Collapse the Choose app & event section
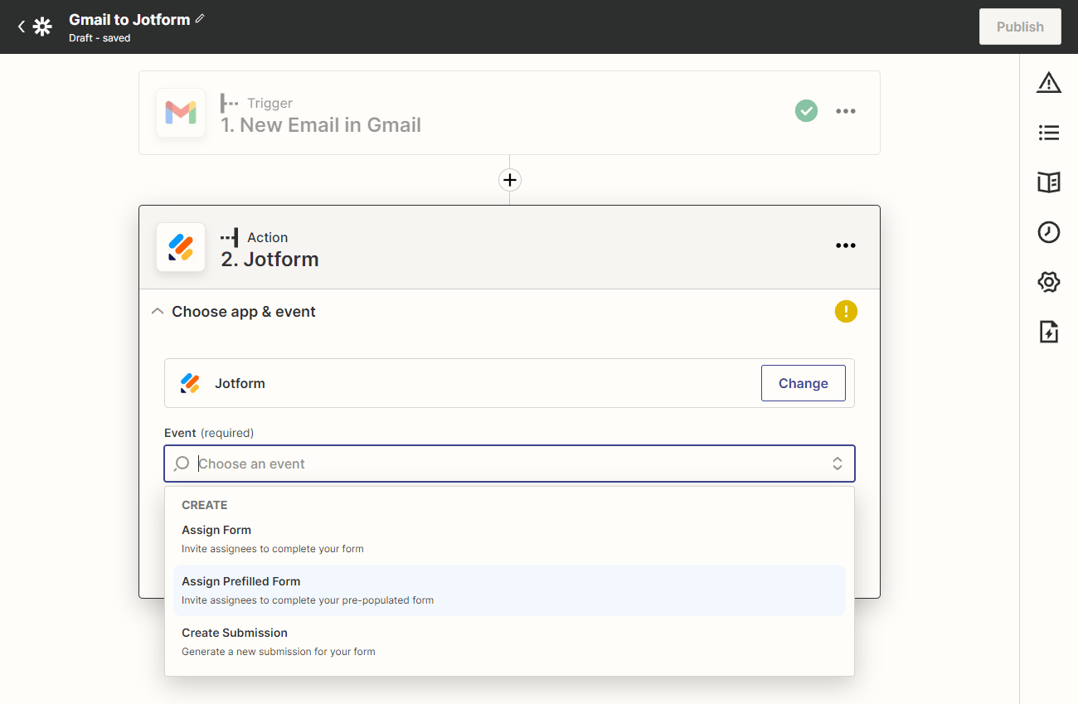This screenshot has height=704, width=1078. point(158,312)
